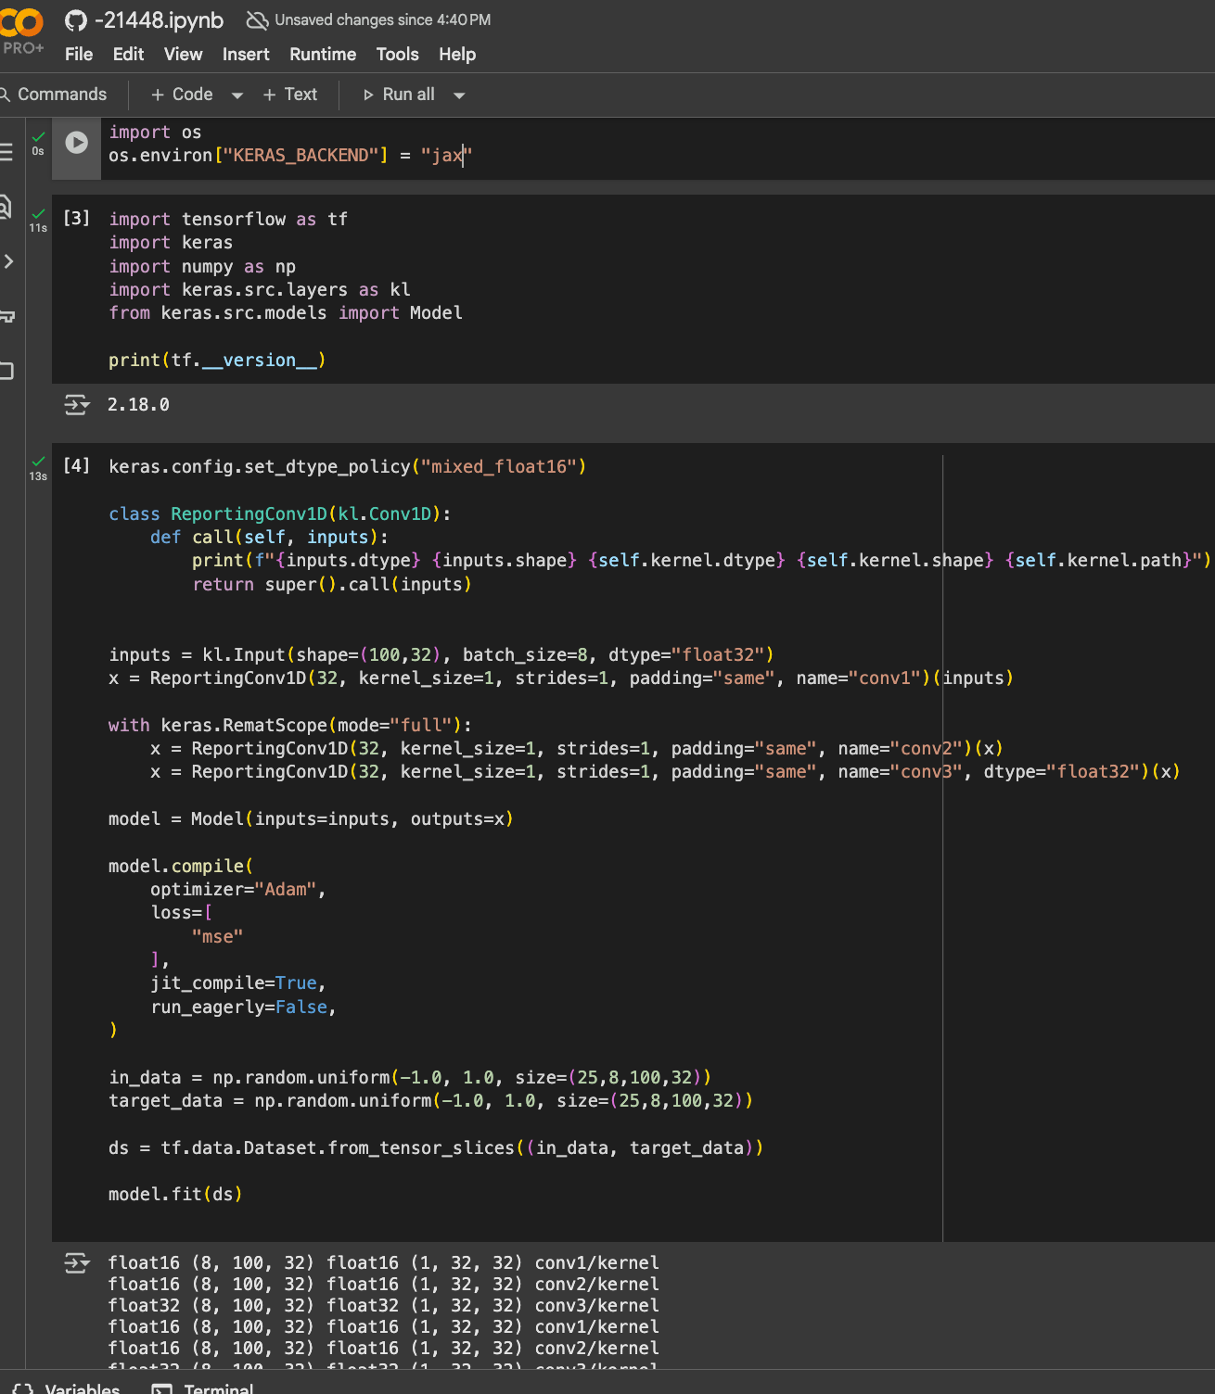
Task: Click the import os code line
Action: [x=155, y=133]
